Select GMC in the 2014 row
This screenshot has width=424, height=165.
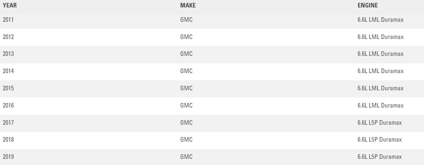(186, 71)
